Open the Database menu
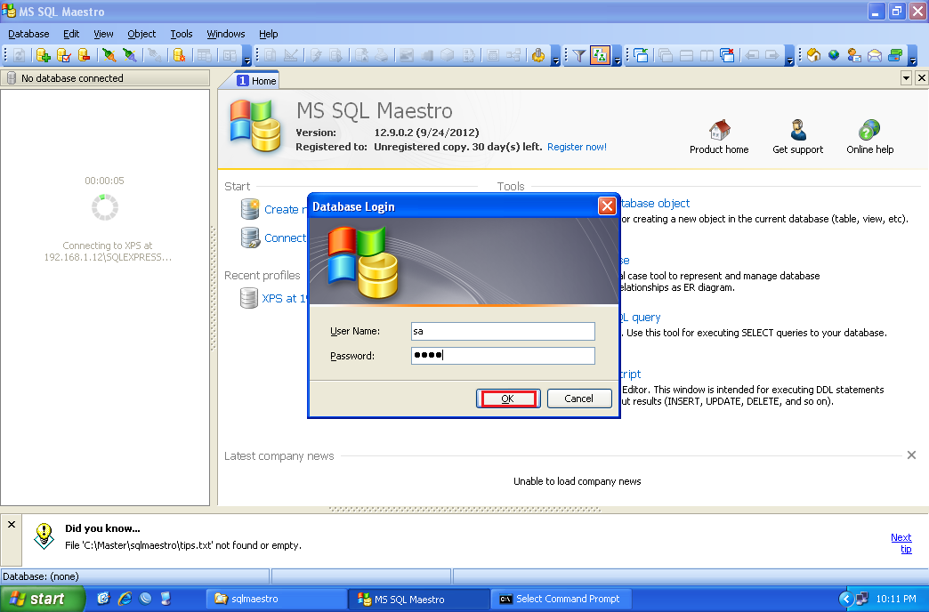Image resolution: width=929 pixels, height=612 pixels. pyautogui.click(x=28, y=34)
